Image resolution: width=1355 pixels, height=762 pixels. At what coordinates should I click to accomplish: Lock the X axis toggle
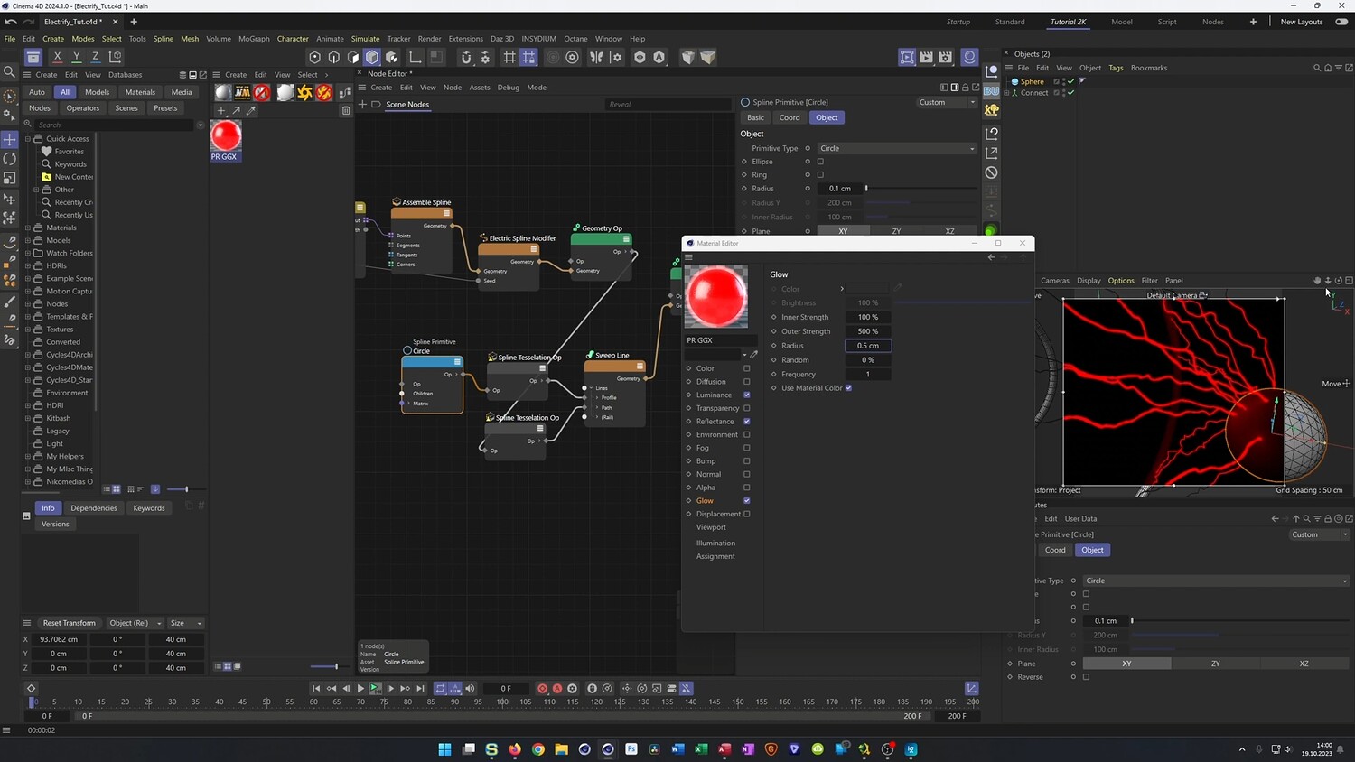(x=57, y=57)
